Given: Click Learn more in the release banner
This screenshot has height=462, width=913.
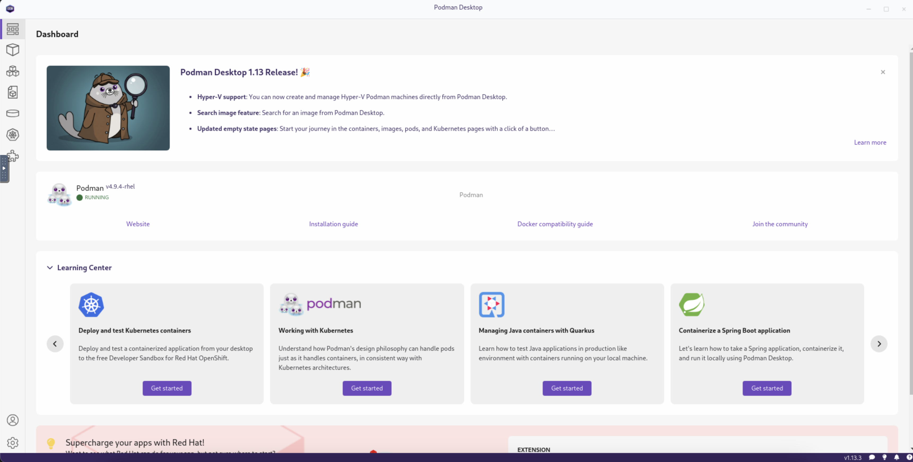Looking at the screenshot, I should pos(870,142).
